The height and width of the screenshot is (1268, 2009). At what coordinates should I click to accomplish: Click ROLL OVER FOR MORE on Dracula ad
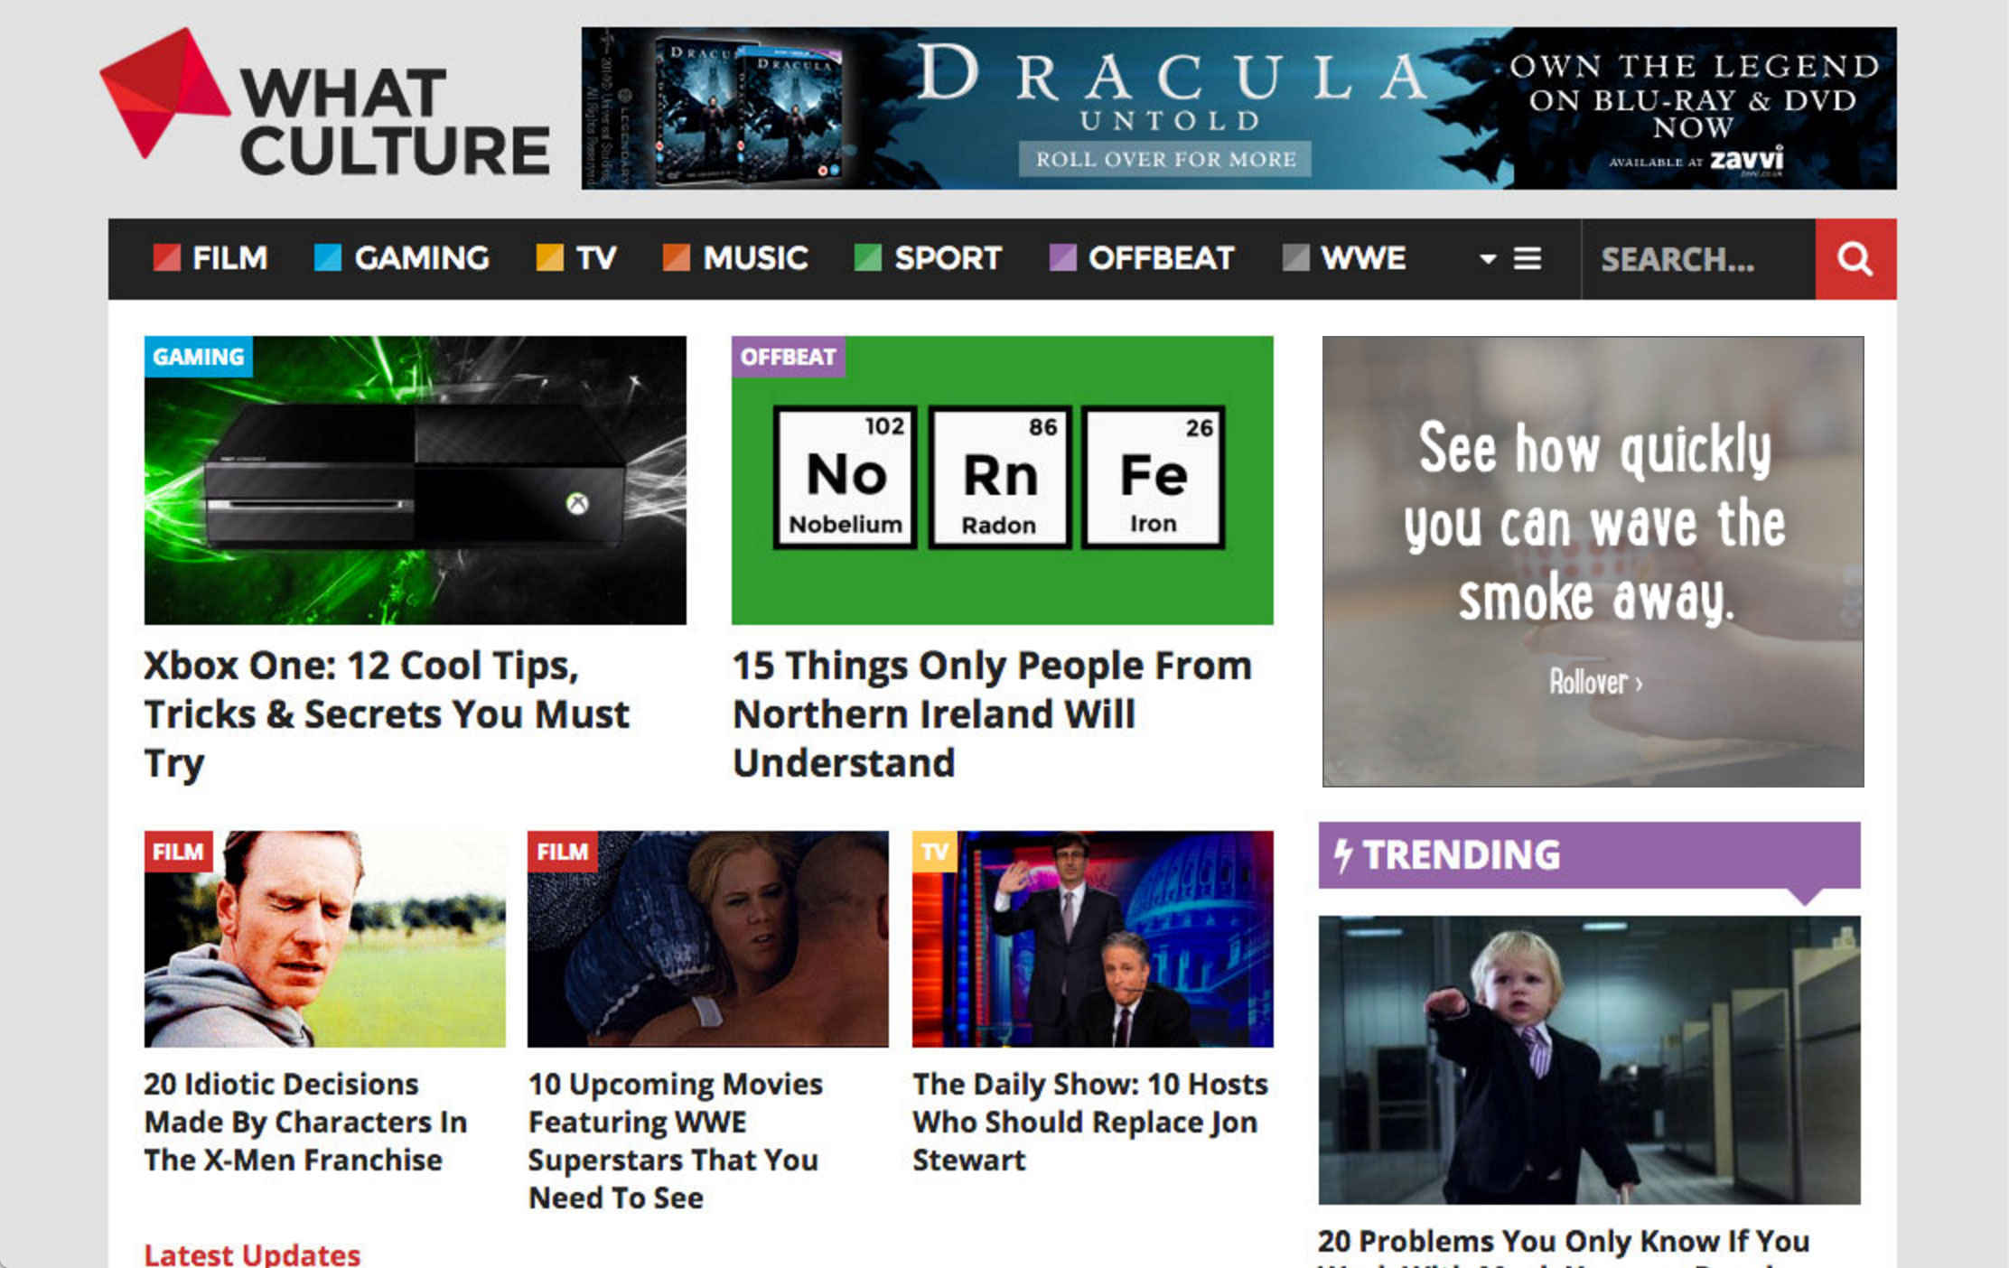coord(1165,160)
